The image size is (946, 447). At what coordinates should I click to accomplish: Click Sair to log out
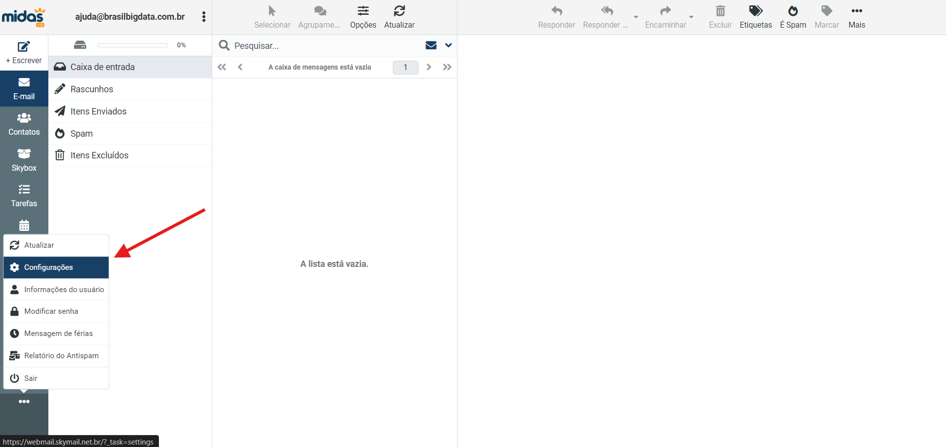pos(56,378)
